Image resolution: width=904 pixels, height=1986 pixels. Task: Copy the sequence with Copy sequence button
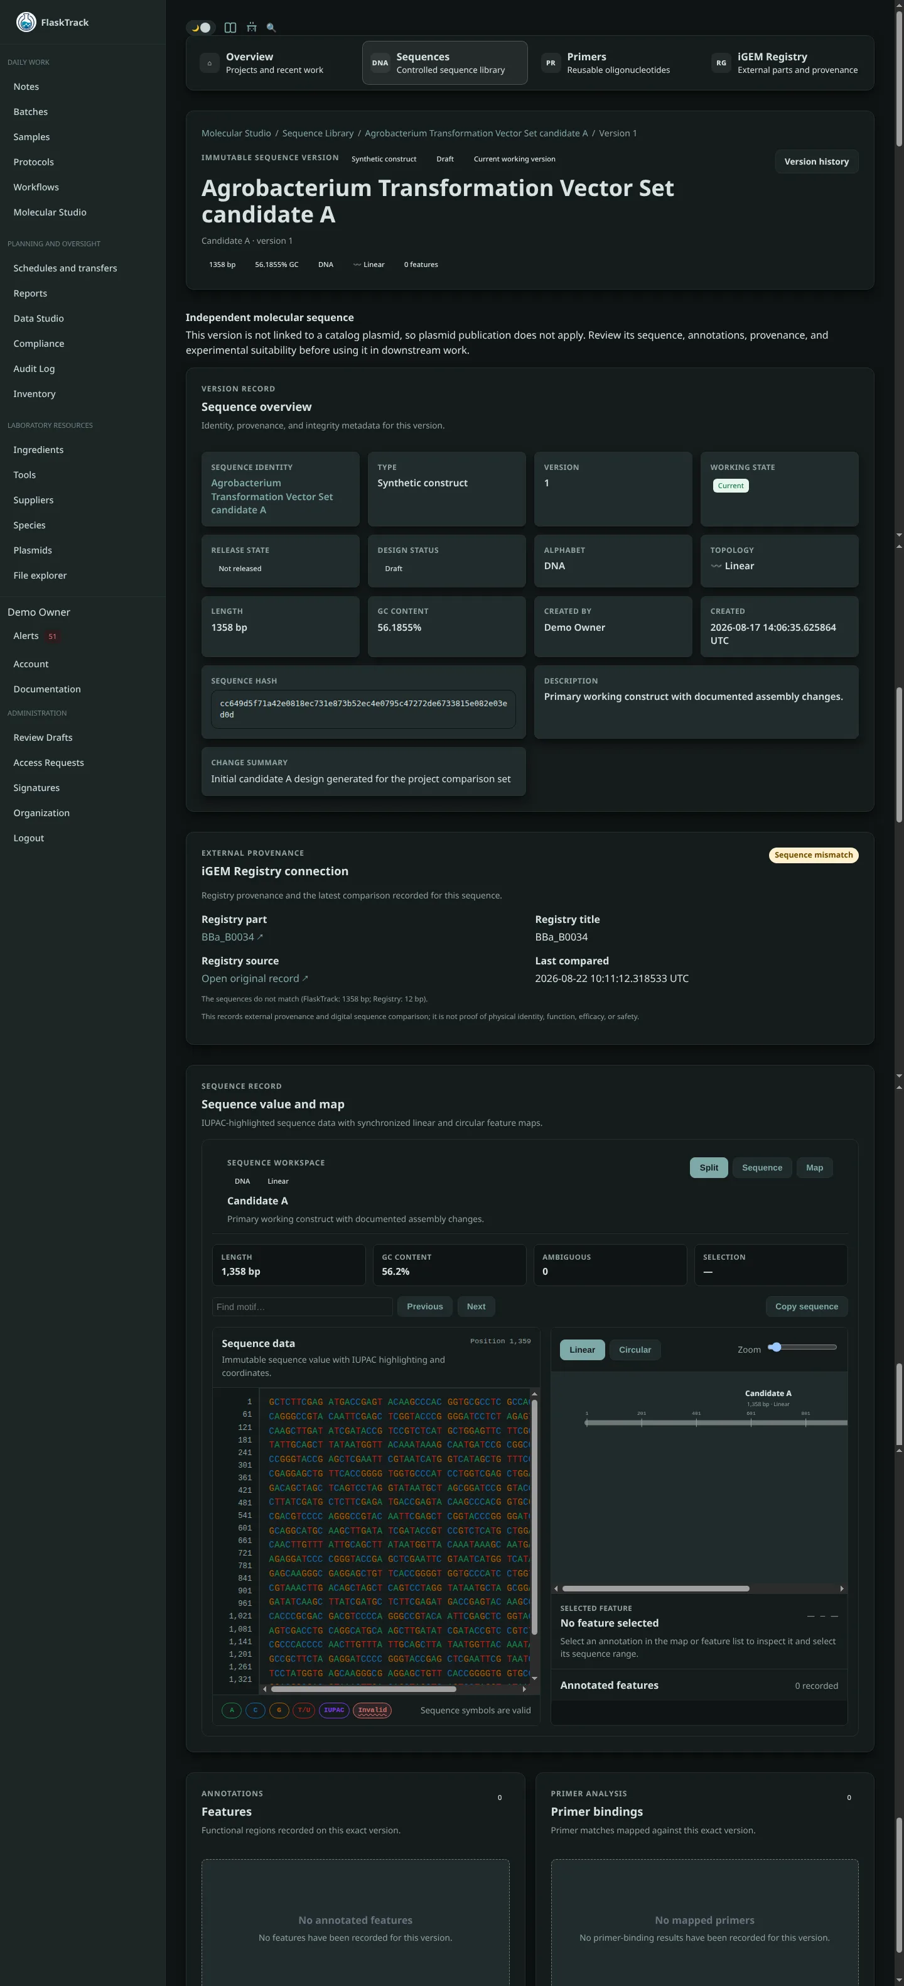point(806,1307)
